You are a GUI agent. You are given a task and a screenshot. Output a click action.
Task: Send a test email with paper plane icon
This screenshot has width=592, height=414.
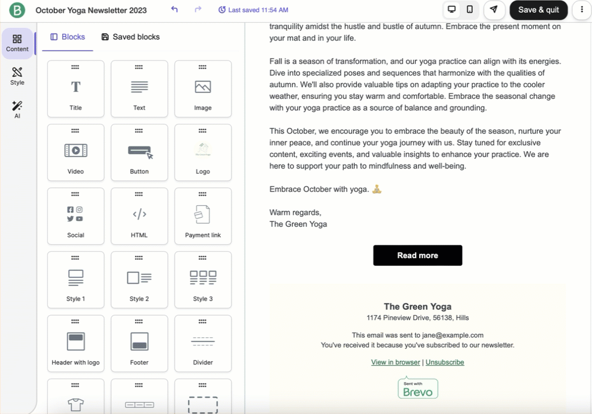tap(494, 10)
